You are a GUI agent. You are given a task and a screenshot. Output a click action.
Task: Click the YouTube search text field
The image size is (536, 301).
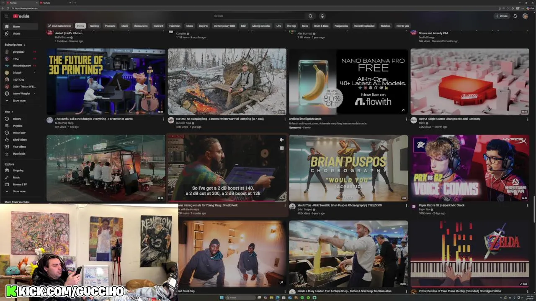tap(259, 16)
